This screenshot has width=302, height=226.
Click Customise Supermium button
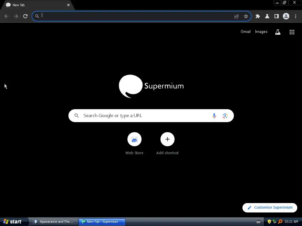coord(270,207)
